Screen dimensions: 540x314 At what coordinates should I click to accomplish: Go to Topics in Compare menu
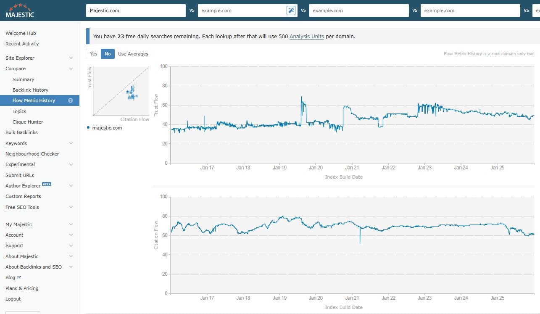19,111
